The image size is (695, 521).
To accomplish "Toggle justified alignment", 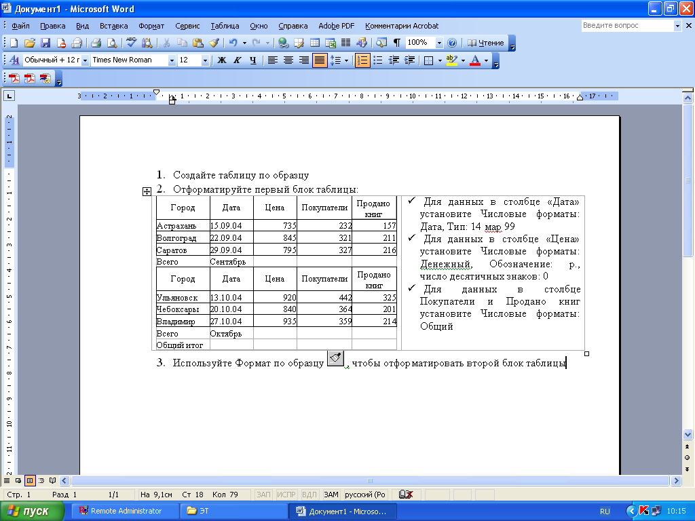I will (320, 60).
